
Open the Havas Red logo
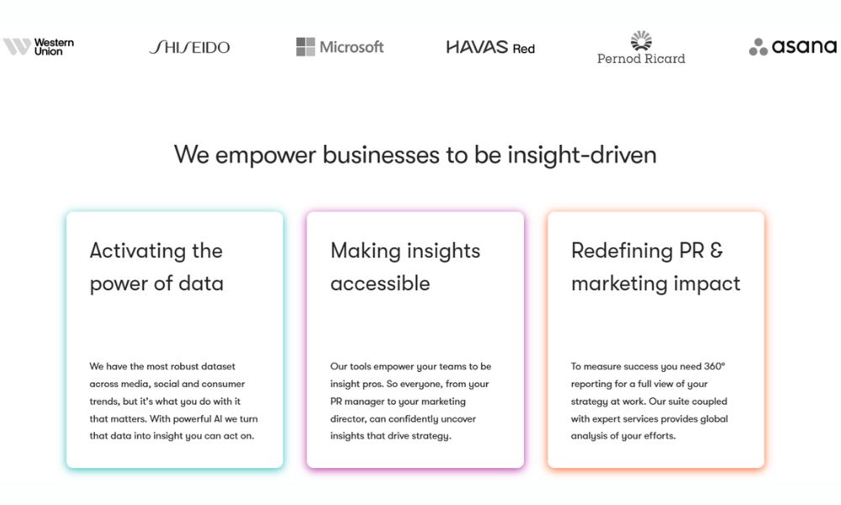pyautogui.click(x=490, y=47)
